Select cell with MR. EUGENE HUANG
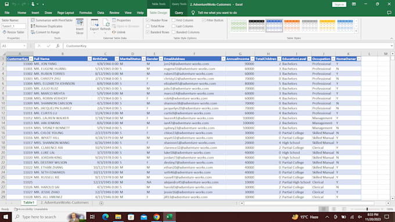The image size is (395, 222). coord(63,68)
